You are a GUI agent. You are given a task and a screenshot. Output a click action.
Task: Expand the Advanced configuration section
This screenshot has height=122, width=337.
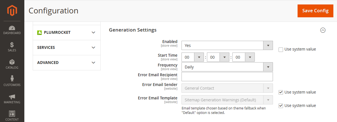tap(67, 63)
